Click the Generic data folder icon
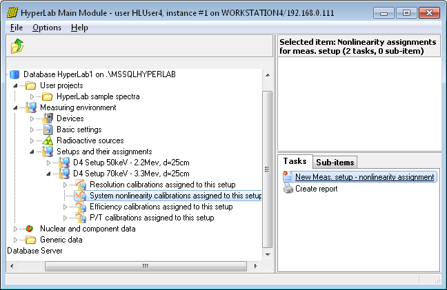The image size is (447, 290). (x=31, y=240)
